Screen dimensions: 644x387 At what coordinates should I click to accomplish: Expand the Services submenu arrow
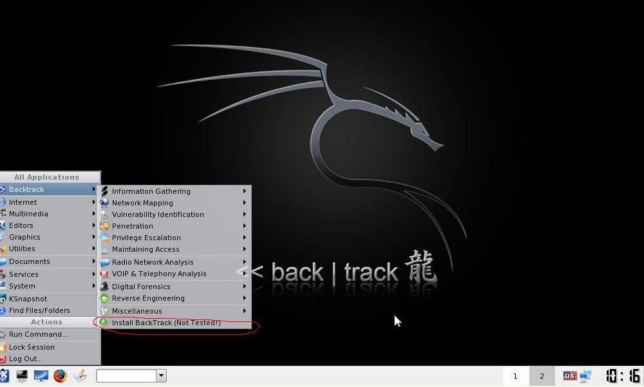93,274
